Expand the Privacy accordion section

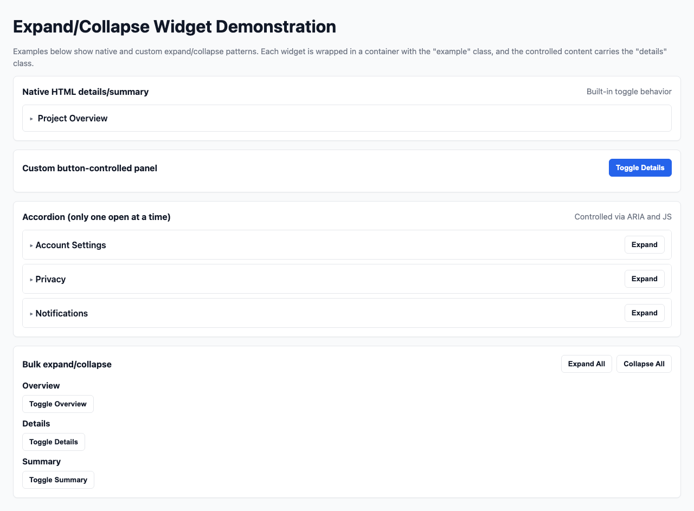click(x=644, y=279)
